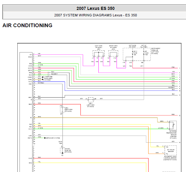Click the CANL pin label
The image size is (186, 172).
pyautogui.click(x=30, y=79)
